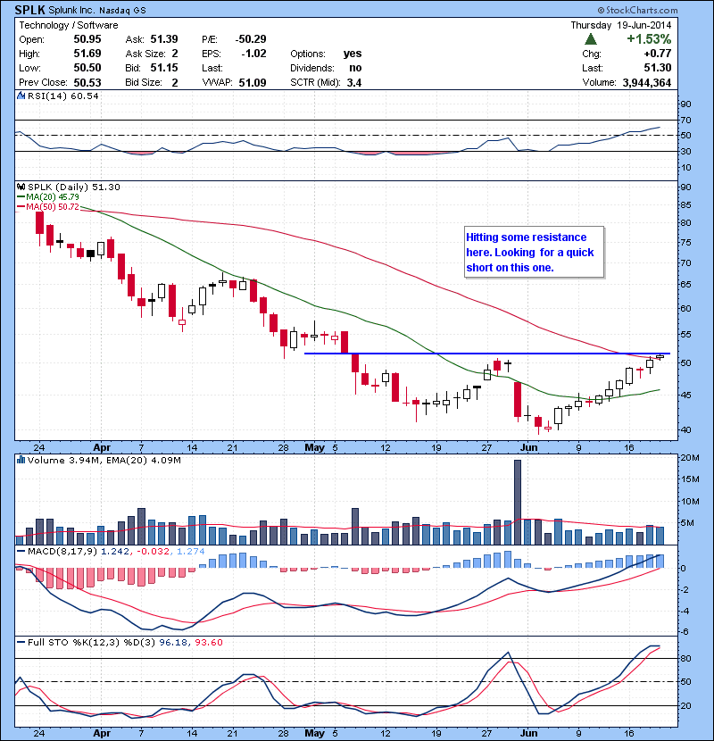Select the MACD(8,17,9) legend line marker
714x741 pixels.
point(21,551)
